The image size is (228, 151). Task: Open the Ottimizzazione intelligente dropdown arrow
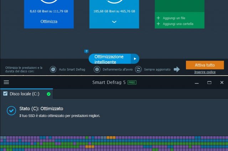pos(135,59)
